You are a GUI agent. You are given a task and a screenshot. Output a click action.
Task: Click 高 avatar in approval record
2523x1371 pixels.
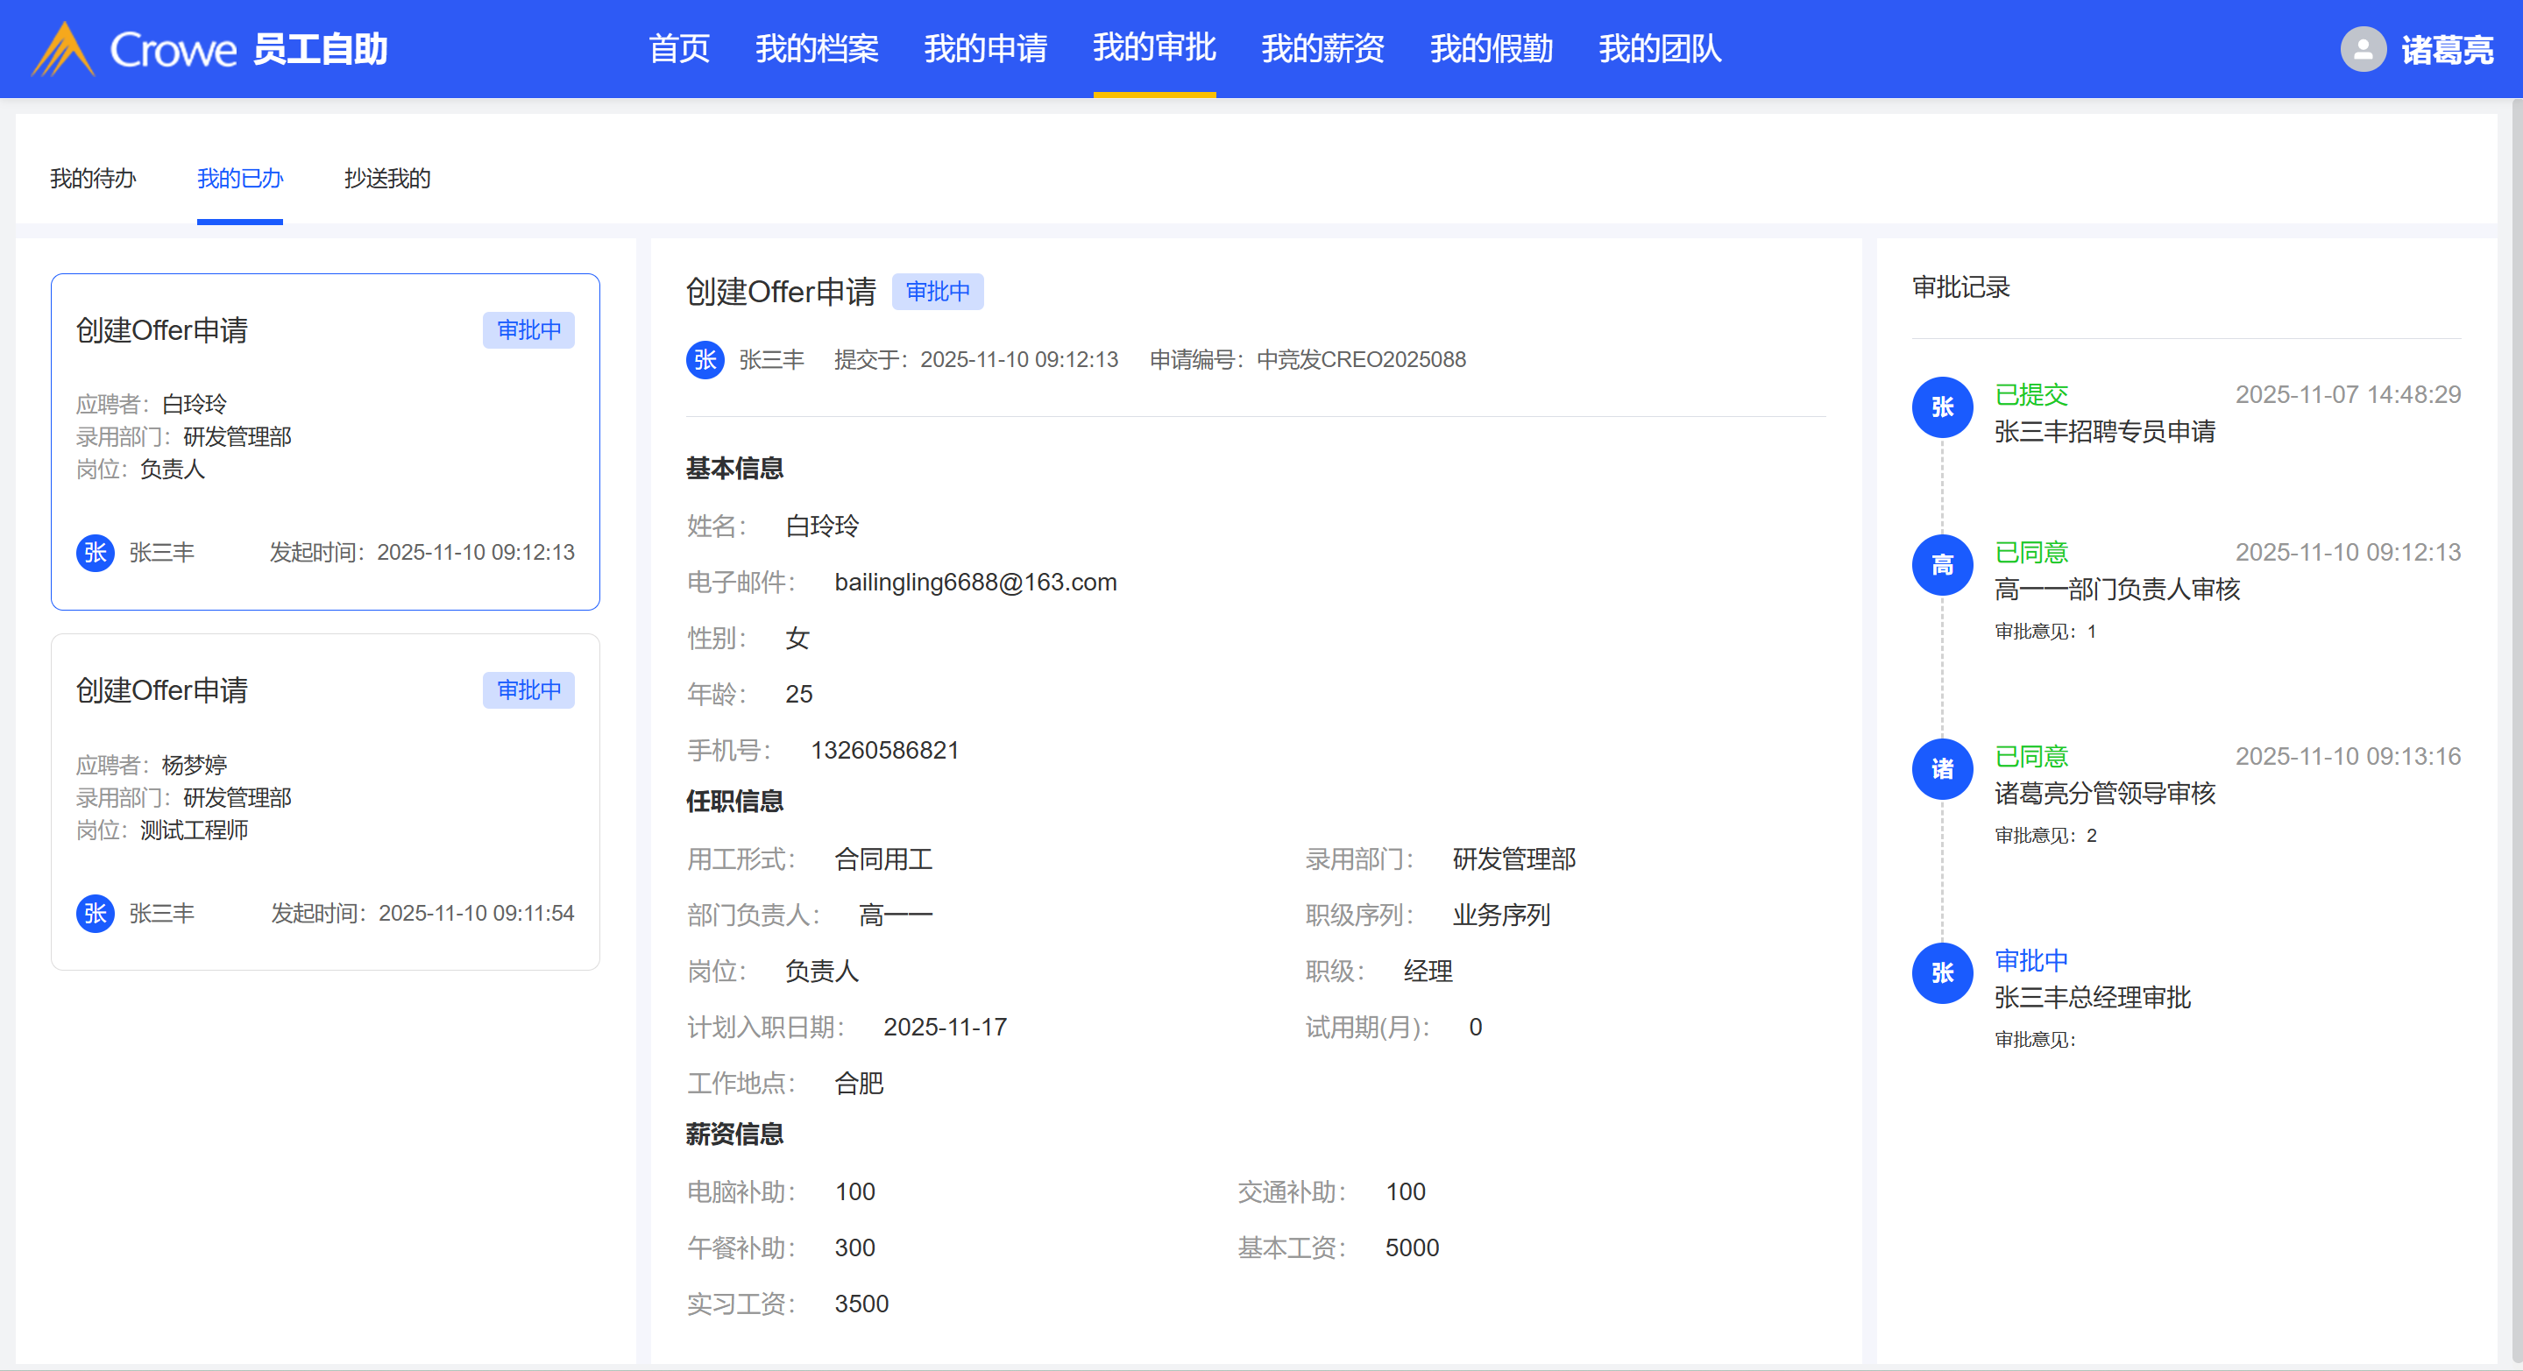[x=1941, y=565]
